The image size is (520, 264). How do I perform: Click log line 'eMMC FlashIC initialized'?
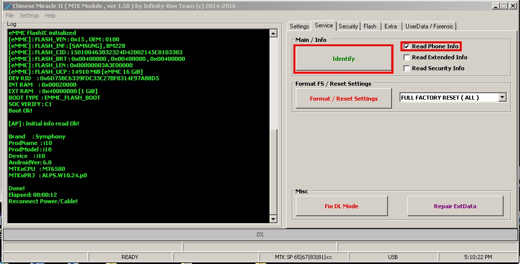click(42, 33)
